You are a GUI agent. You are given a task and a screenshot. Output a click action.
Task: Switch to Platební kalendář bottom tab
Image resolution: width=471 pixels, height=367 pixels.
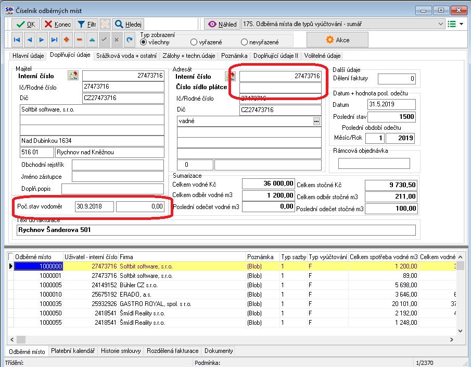(x=73, y=351)
